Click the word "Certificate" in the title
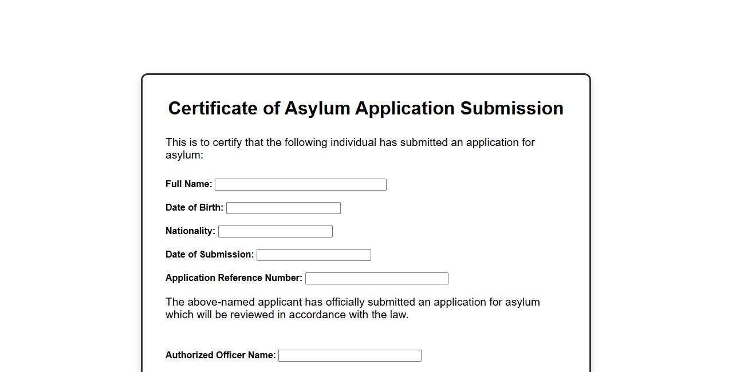The image size is (732, 372). pyautogui.click(x=212, y=108)
